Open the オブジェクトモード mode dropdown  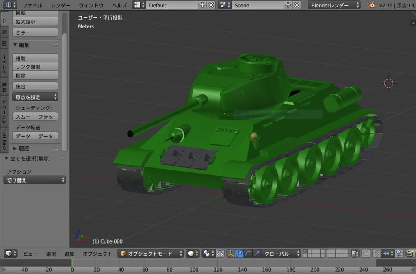[x=151, y=254]
